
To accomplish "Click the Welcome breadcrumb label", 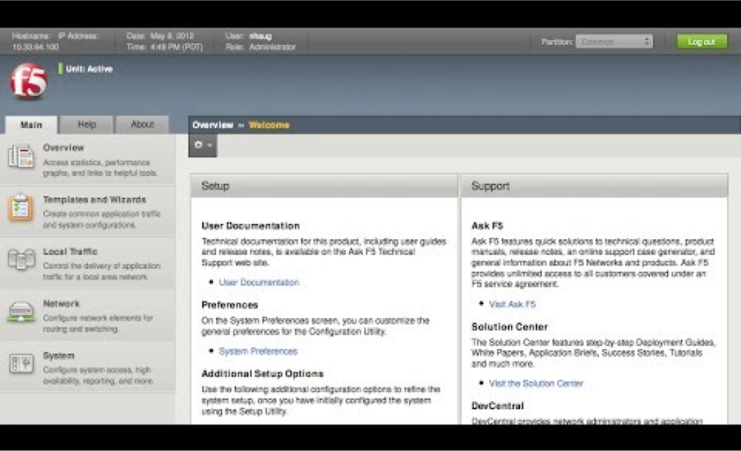I will point(269,124).
